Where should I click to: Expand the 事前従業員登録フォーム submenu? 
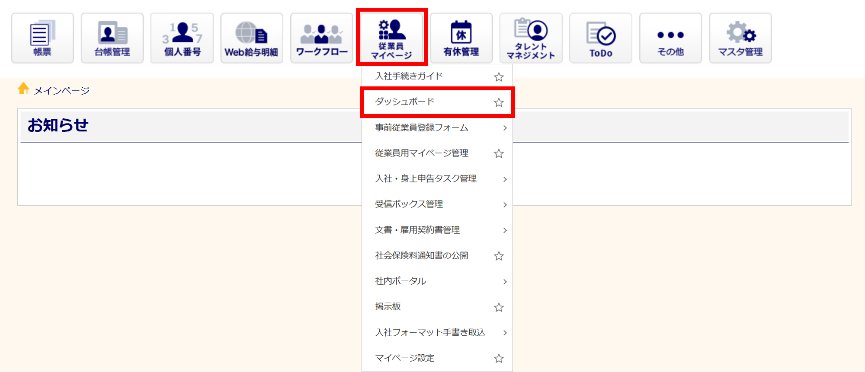[x=505, y=128]
